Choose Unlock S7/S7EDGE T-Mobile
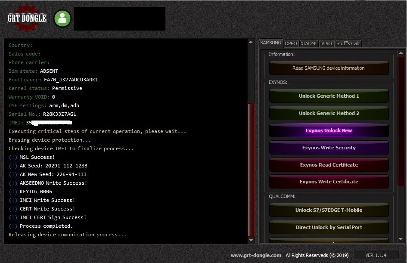Viewport: 407px width, 263px height. click(x=329, y=210)
